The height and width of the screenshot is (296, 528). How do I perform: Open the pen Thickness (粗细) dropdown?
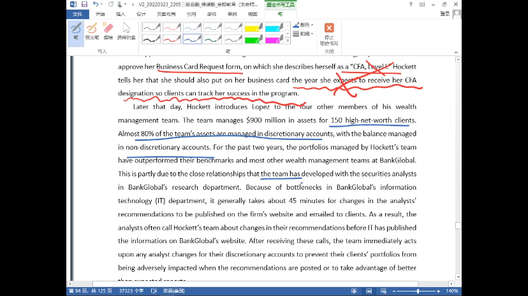304,34
